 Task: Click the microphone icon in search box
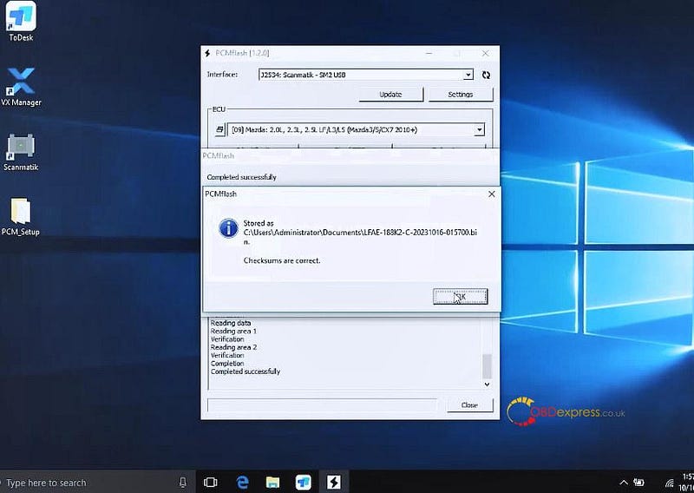pyautogui.click(x=183, y=483)
